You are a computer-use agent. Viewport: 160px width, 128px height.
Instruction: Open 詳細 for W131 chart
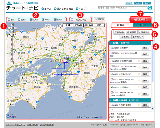coord(145,74)
